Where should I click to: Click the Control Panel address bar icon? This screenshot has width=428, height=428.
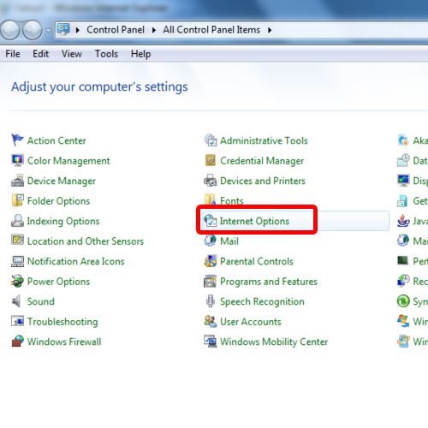coord(63,29)
